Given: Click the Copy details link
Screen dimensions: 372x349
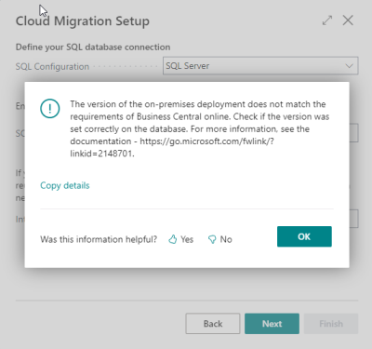Looking at the screenshot, I should [65, 185].
